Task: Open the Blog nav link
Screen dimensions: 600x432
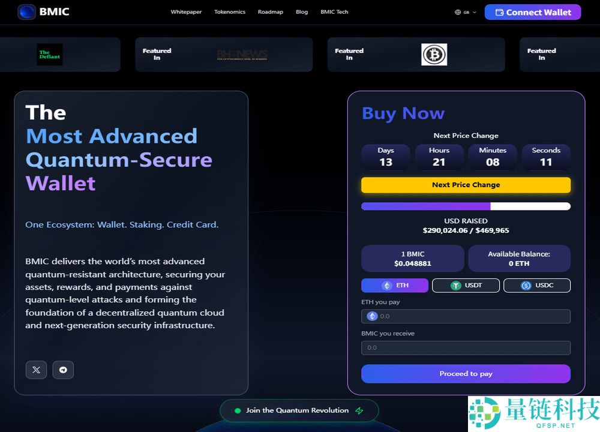Action: click(x=302, y=12)
